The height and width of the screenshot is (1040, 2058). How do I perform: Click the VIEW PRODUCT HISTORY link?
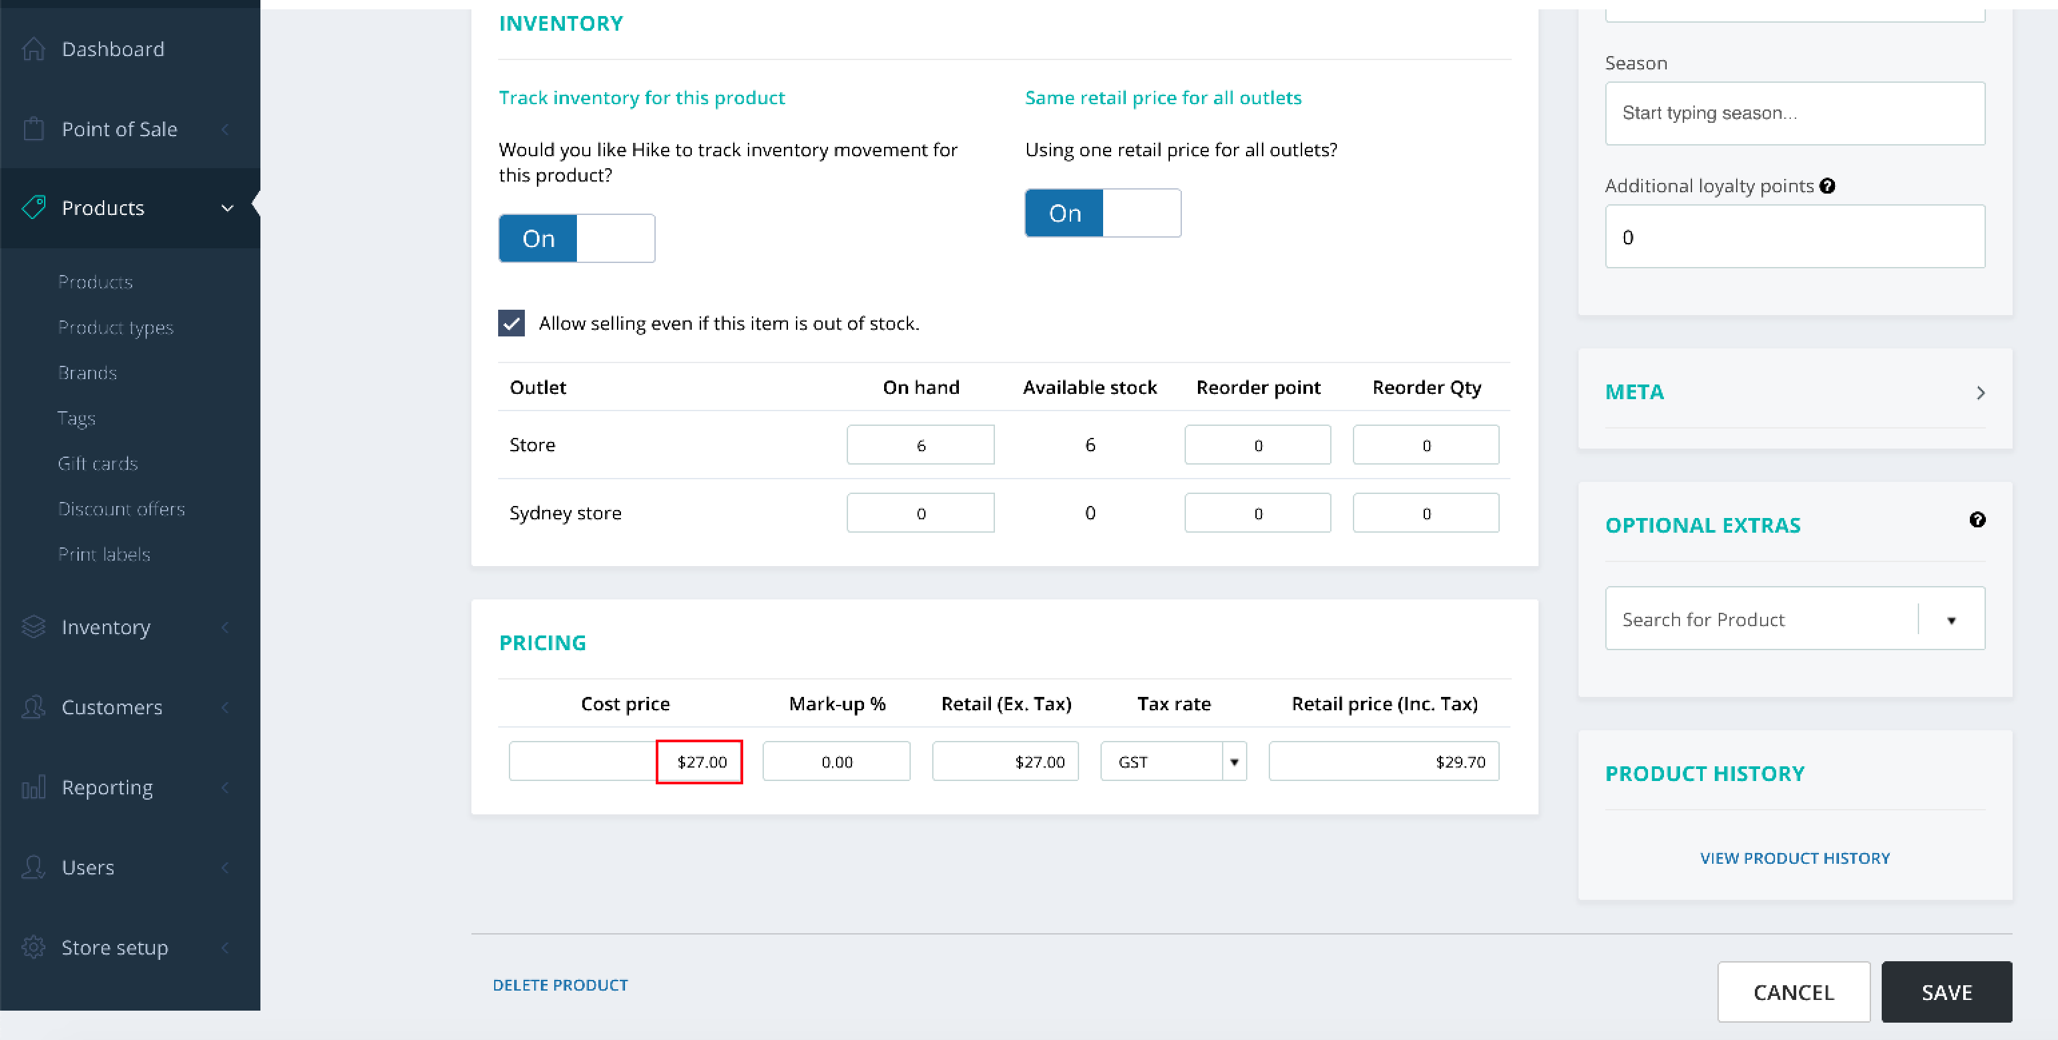[x=1794, y=858]
